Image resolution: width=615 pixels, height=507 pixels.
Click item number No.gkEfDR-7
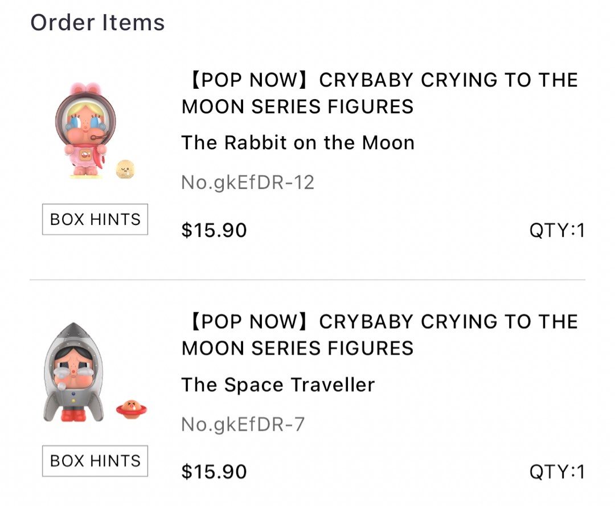click(x=243, y=424)
